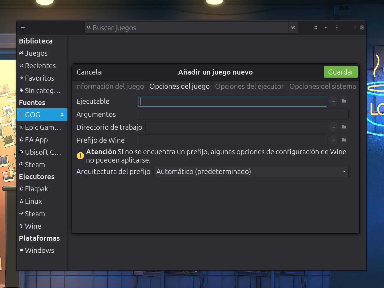Click the connected account icon next to GOG
The image size is (384, 288).
[62, 115]
